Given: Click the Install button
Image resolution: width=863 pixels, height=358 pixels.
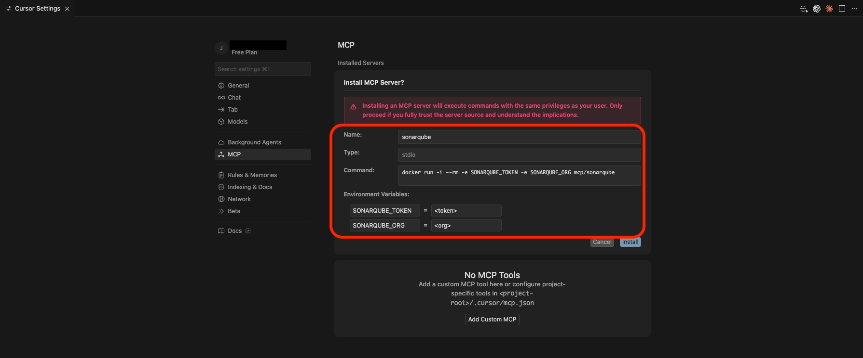Looking at the screenshot, I should [x=630, y=242].
